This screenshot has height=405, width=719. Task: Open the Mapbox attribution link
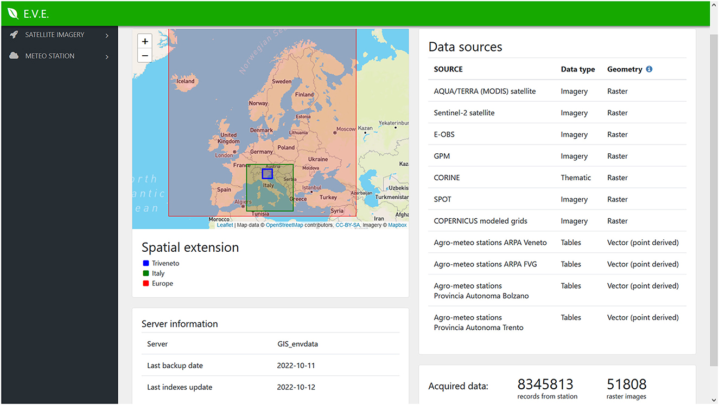coord(397,225)
